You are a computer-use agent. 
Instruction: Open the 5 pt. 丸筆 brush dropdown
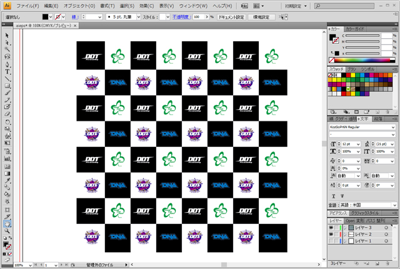(x=139, y=17)
